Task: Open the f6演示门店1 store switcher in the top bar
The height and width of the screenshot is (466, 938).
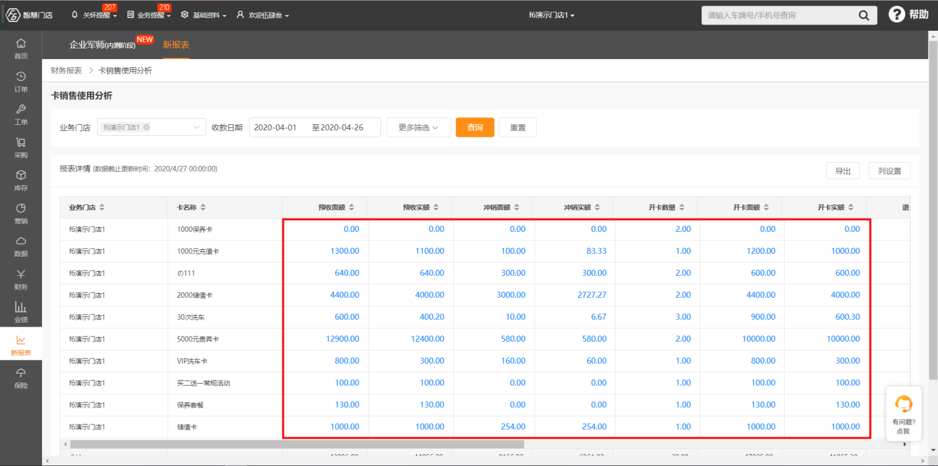Action: coord(552,15)
